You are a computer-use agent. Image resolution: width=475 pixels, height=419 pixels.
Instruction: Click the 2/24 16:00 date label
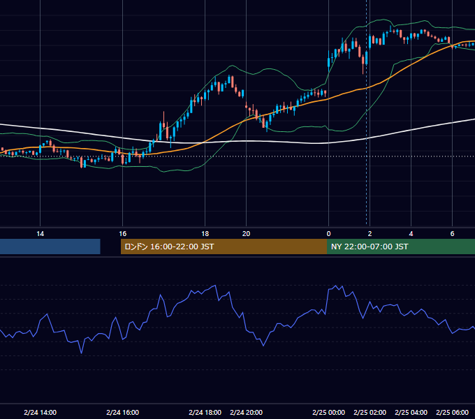(122, 412)
